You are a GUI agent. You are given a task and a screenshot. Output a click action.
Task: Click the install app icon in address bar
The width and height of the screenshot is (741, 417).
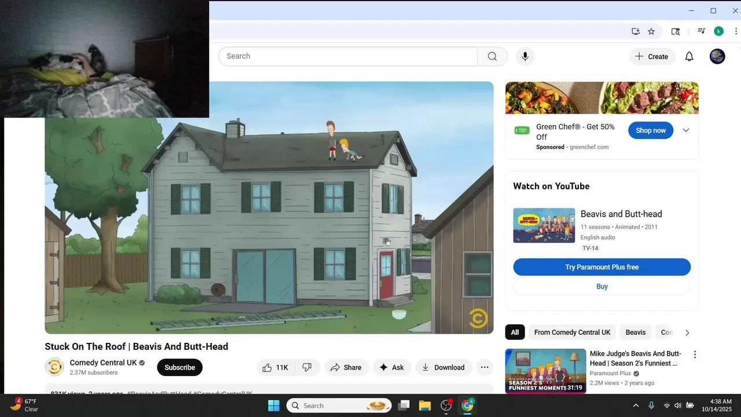[636, 31]
